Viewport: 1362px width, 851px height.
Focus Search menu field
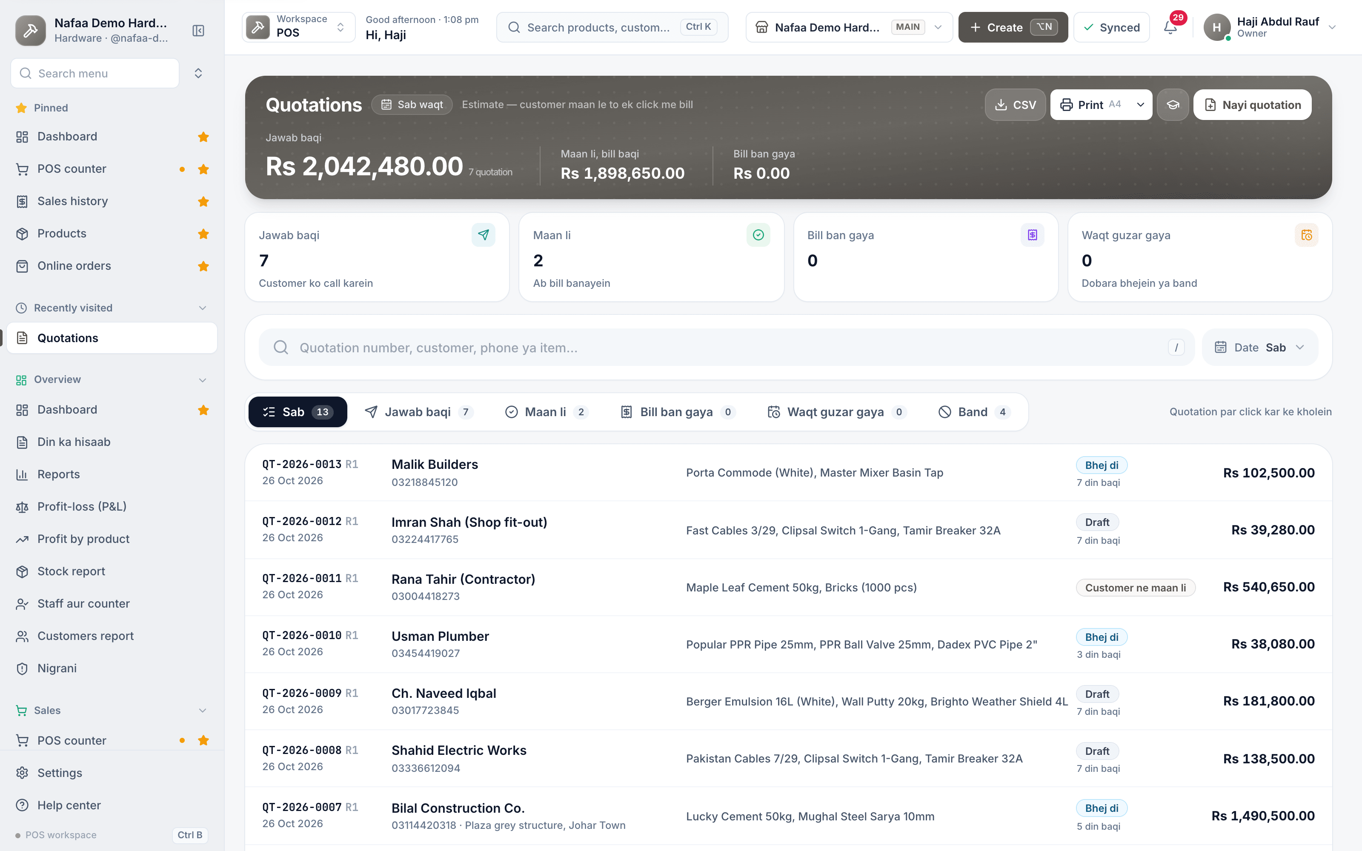tap(94, 73)
